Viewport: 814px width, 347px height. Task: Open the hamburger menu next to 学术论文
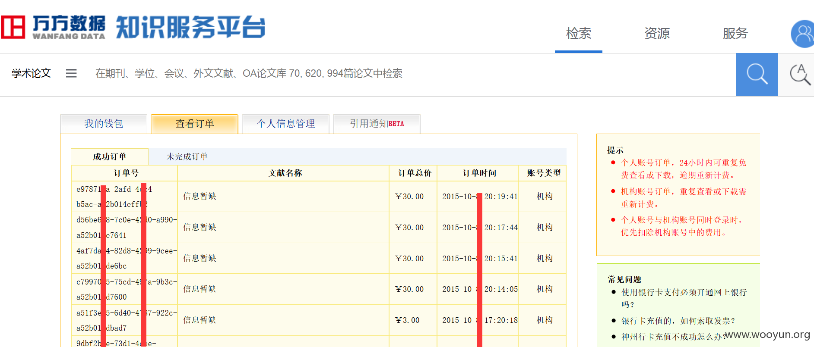[x=71, y=73]
